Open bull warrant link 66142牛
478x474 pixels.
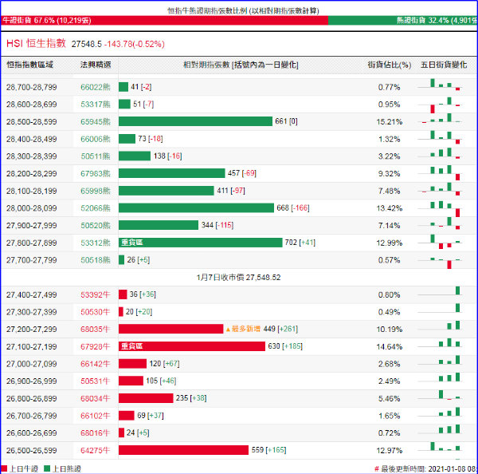[95, 364]
